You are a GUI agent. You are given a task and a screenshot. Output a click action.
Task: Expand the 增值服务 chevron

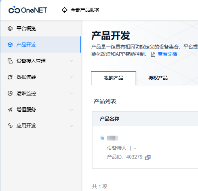pos(72,109)
